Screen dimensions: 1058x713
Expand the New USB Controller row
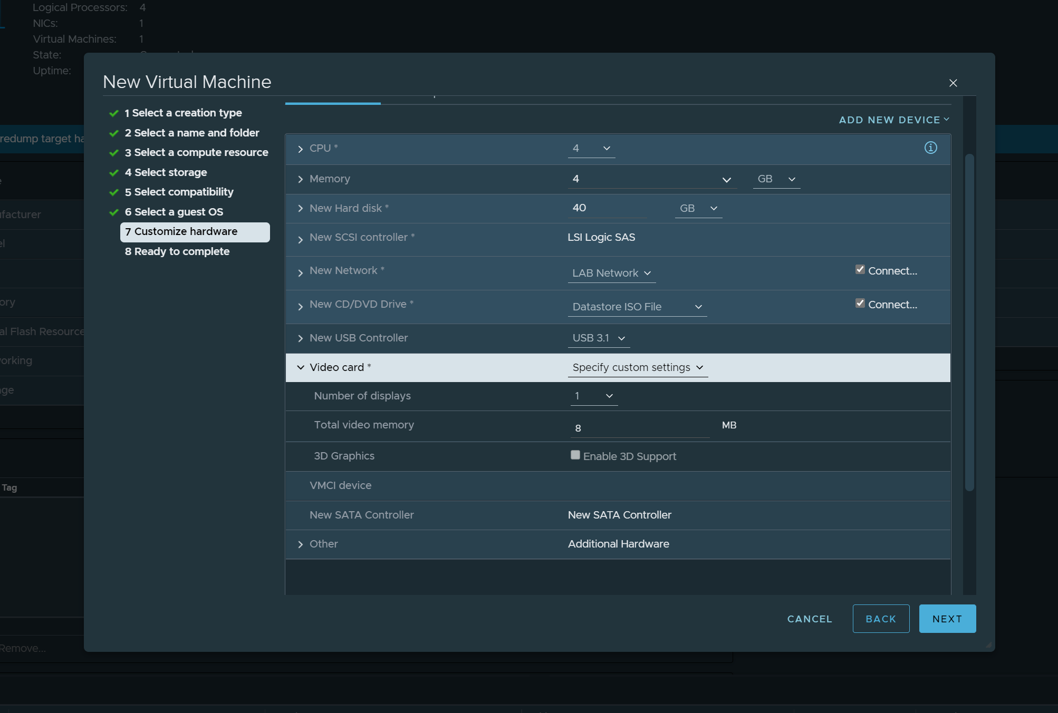pyautogui.click(x=301, y=338)
